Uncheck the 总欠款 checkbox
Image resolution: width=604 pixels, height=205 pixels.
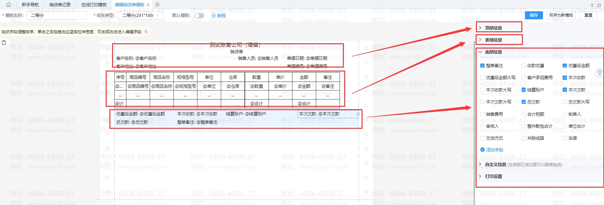pyautogui.click(x=524, y=102)
